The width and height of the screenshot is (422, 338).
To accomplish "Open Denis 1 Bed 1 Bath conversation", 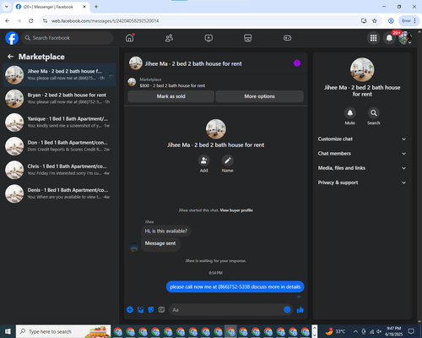I will coord(59,194).
